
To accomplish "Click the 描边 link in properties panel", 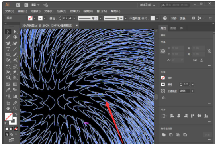I will tap(170, 85).
